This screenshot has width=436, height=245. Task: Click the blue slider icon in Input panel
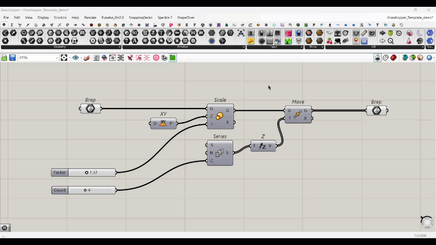[299, 33]
